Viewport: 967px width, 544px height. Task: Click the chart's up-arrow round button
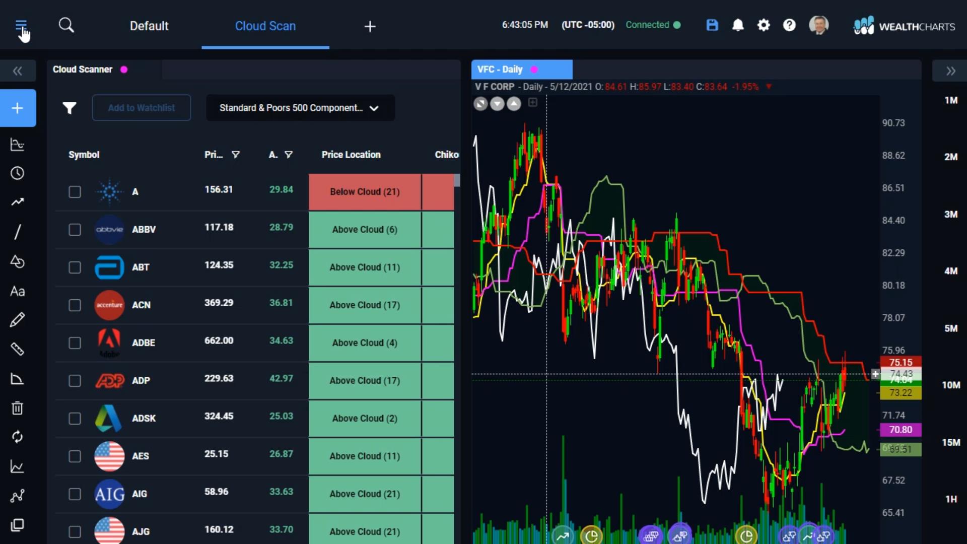(514, 104)
